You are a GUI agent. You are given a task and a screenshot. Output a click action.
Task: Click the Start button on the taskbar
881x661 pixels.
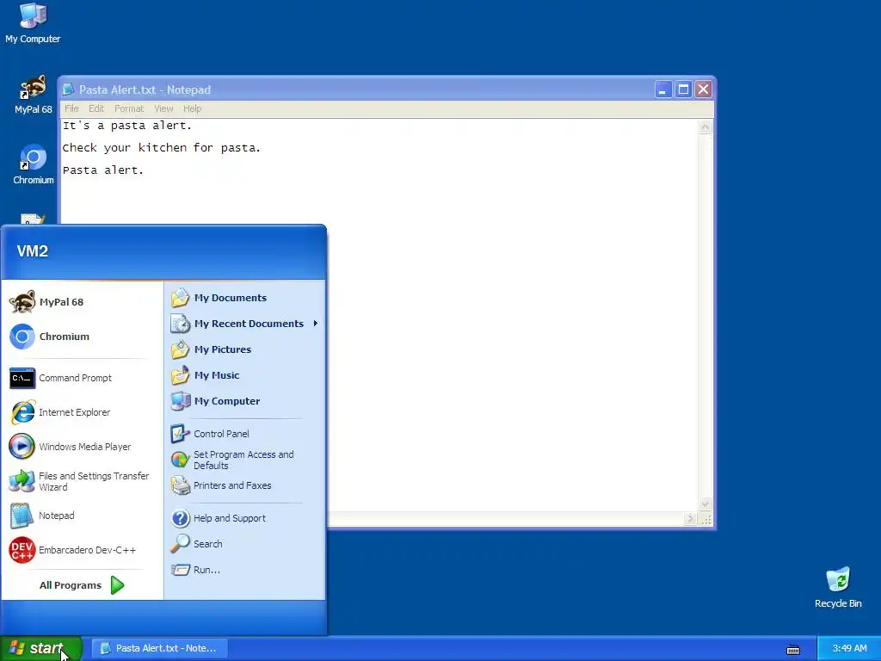coord(41,649)
